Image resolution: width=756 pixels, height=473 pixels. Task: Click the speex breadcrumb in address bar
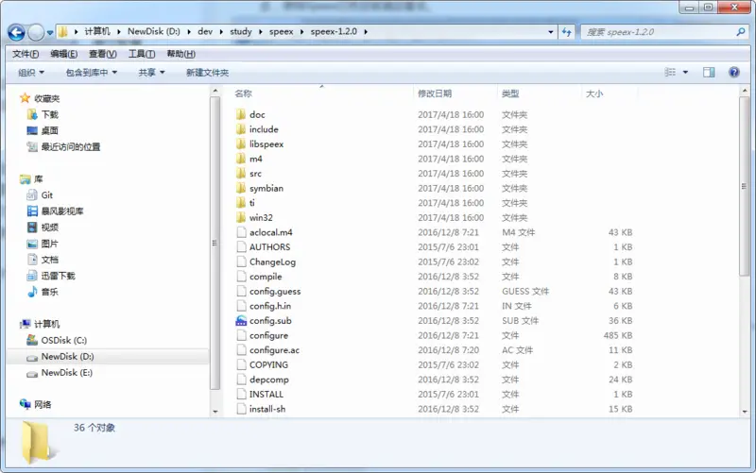[x=281, y=32]
